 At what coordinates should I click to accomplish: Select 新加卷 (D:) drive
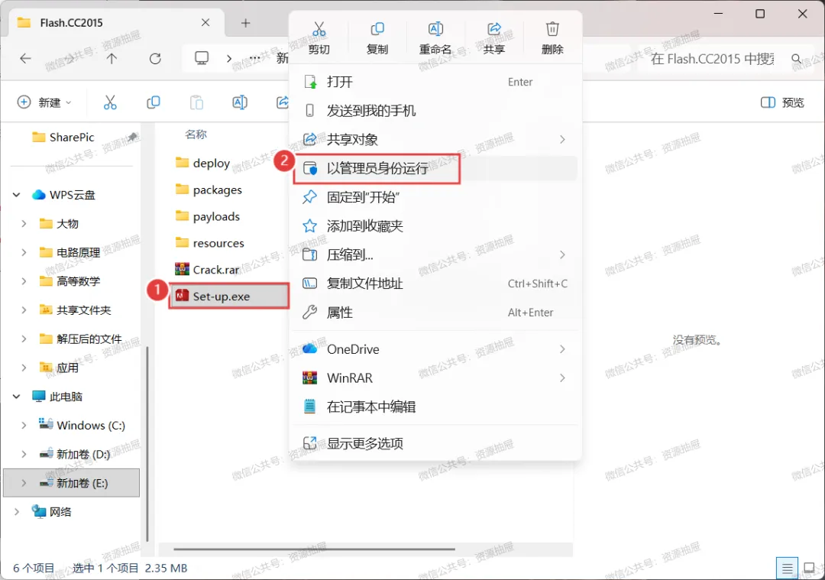click(x=82, y=454)
